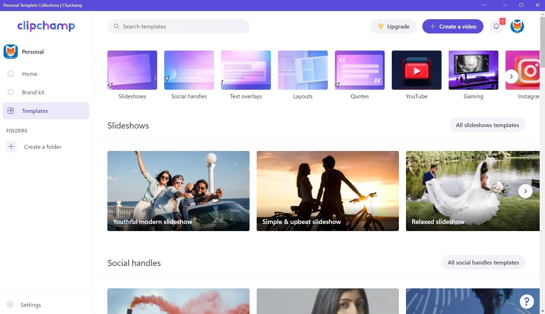
Task: Show next slideshow templates with arrow
Action: [525, 191]
